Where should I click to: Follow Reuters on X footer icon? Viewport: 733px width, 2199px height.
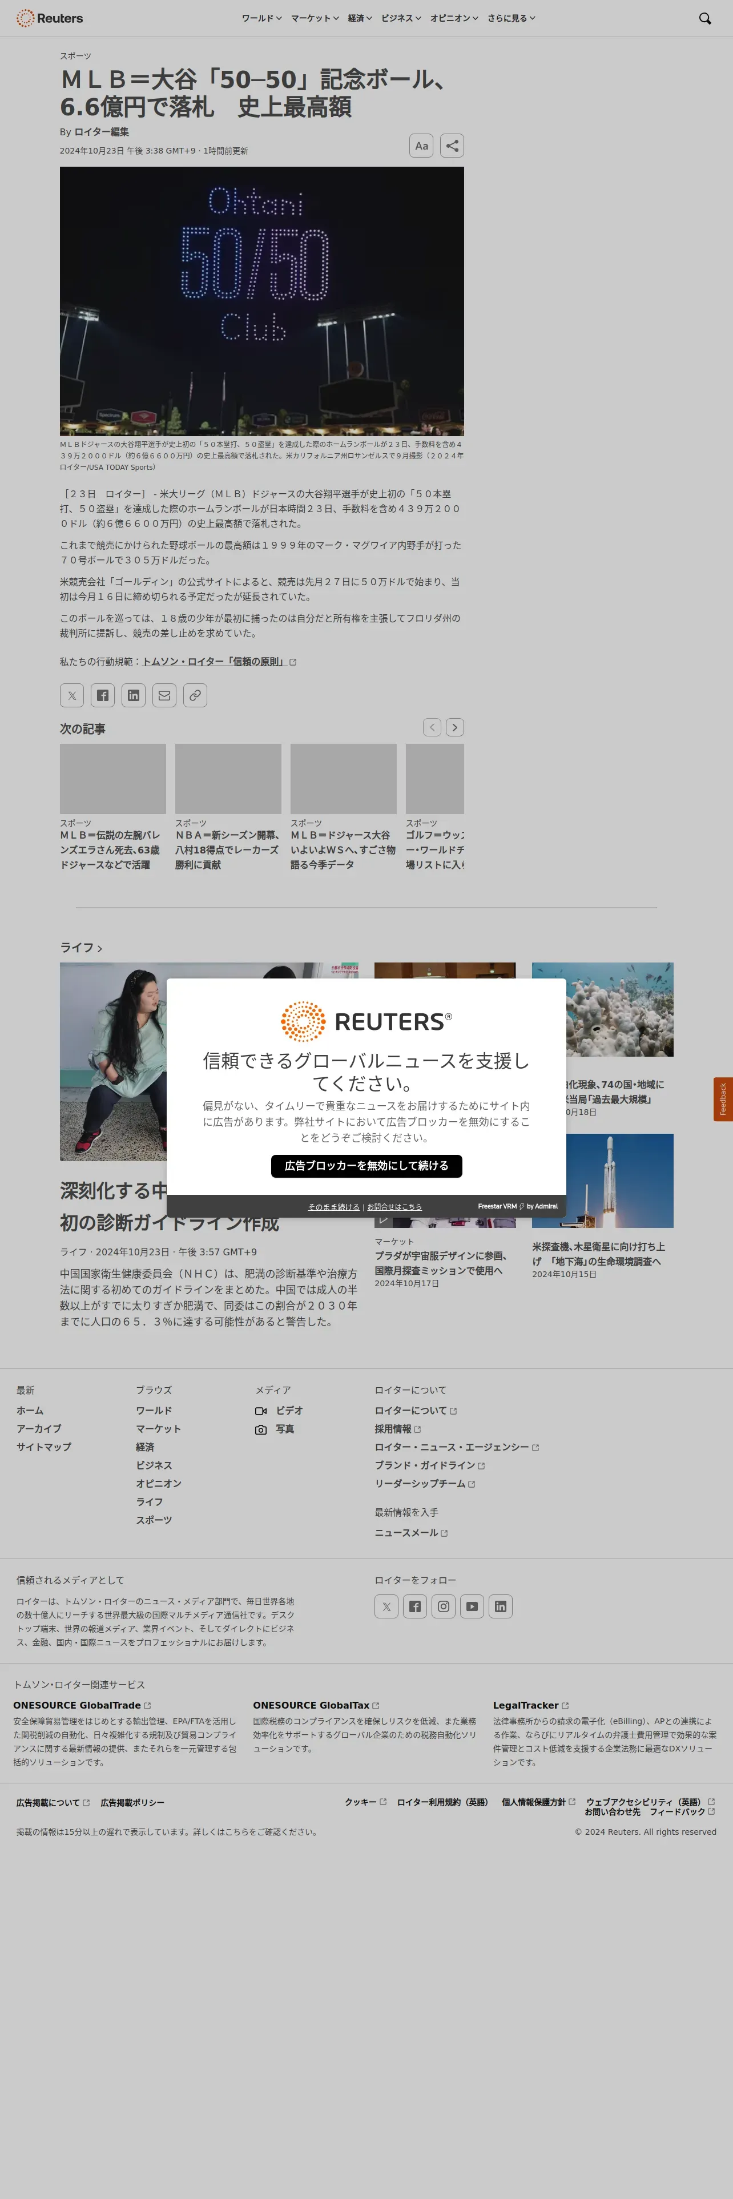point(386,1606)
